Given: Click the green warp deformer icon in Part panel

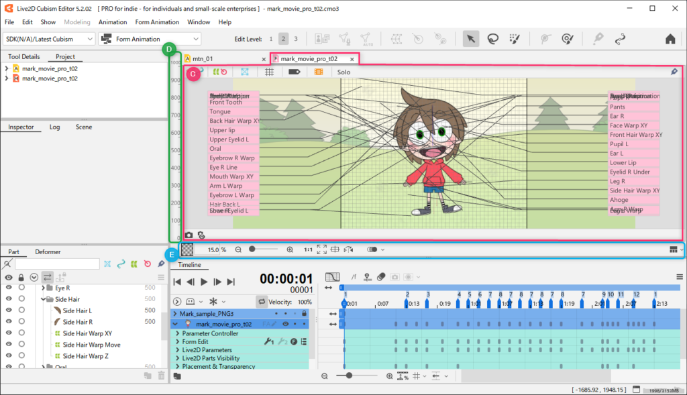Looking at the screenshot, I should click(134, 264).
